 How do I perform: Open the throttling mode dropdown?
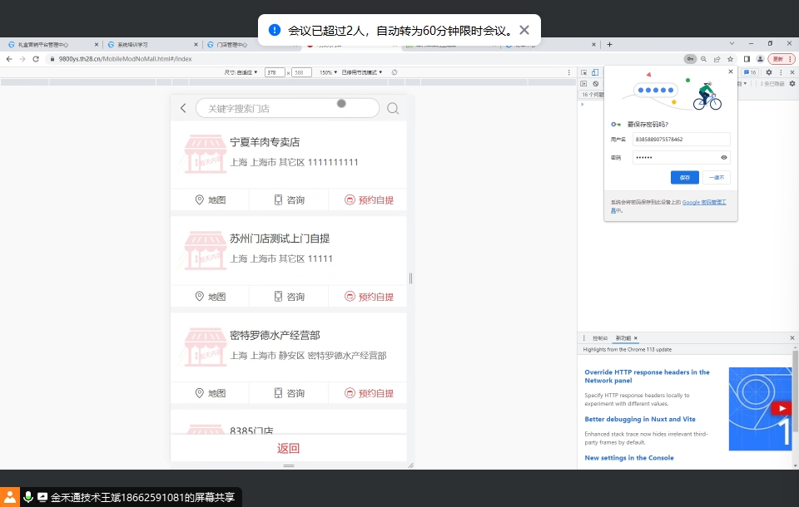(363, 73)
